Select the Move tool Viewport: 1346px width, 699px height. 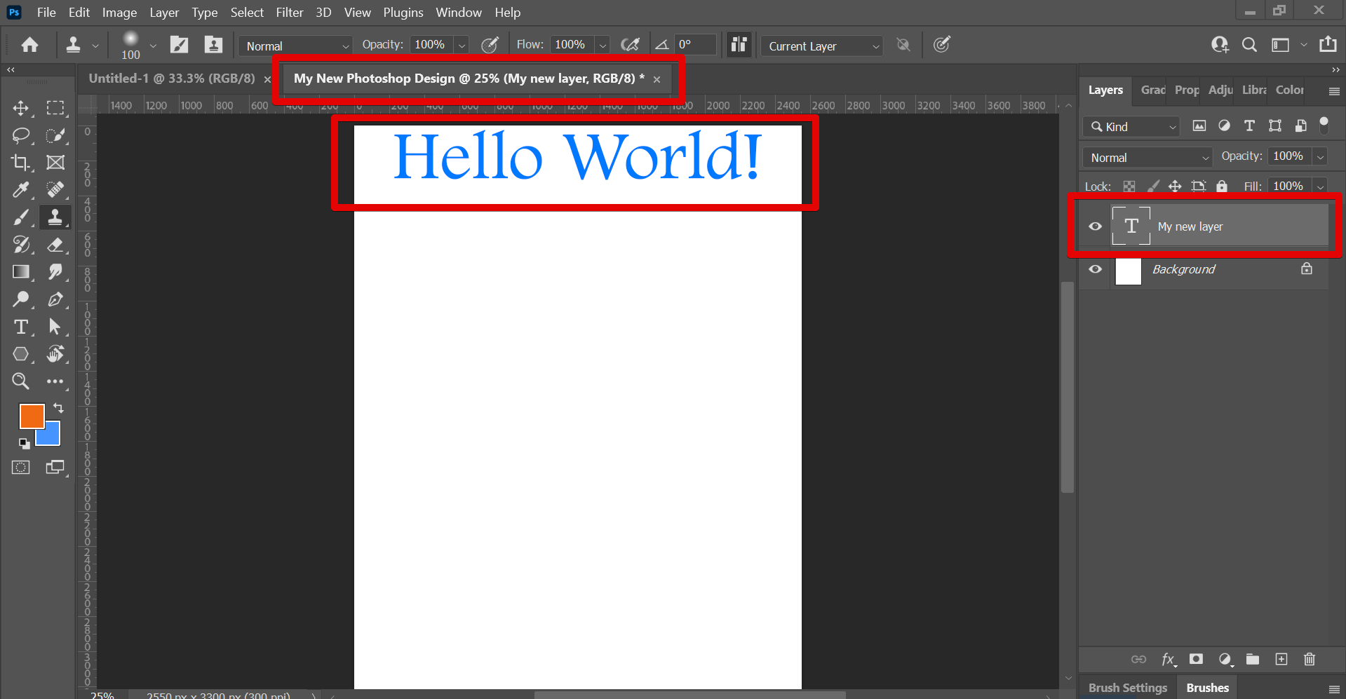(20, 108)
